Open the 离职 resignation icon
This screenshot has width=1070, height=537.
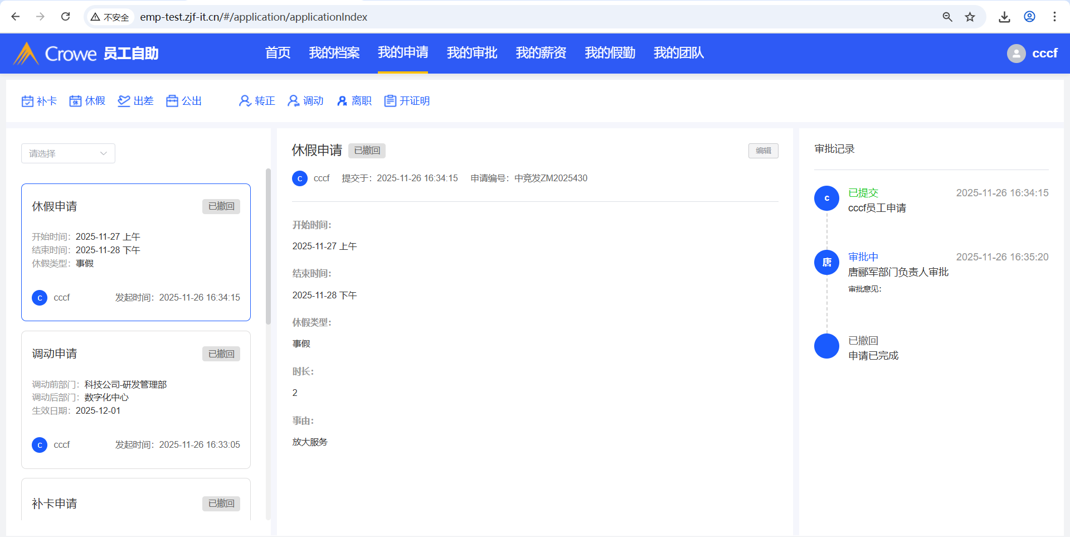(342, 101)
